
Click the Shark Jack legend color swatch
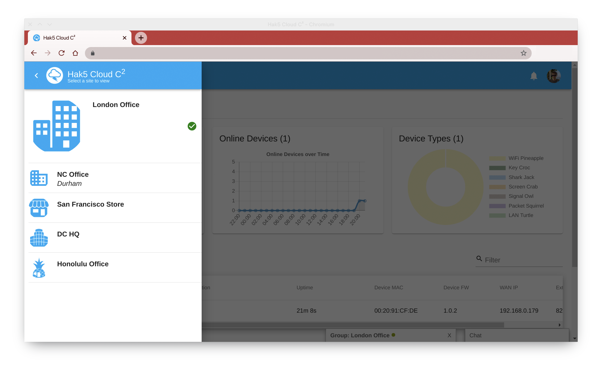pyautogui.click(x=497, y=177)
